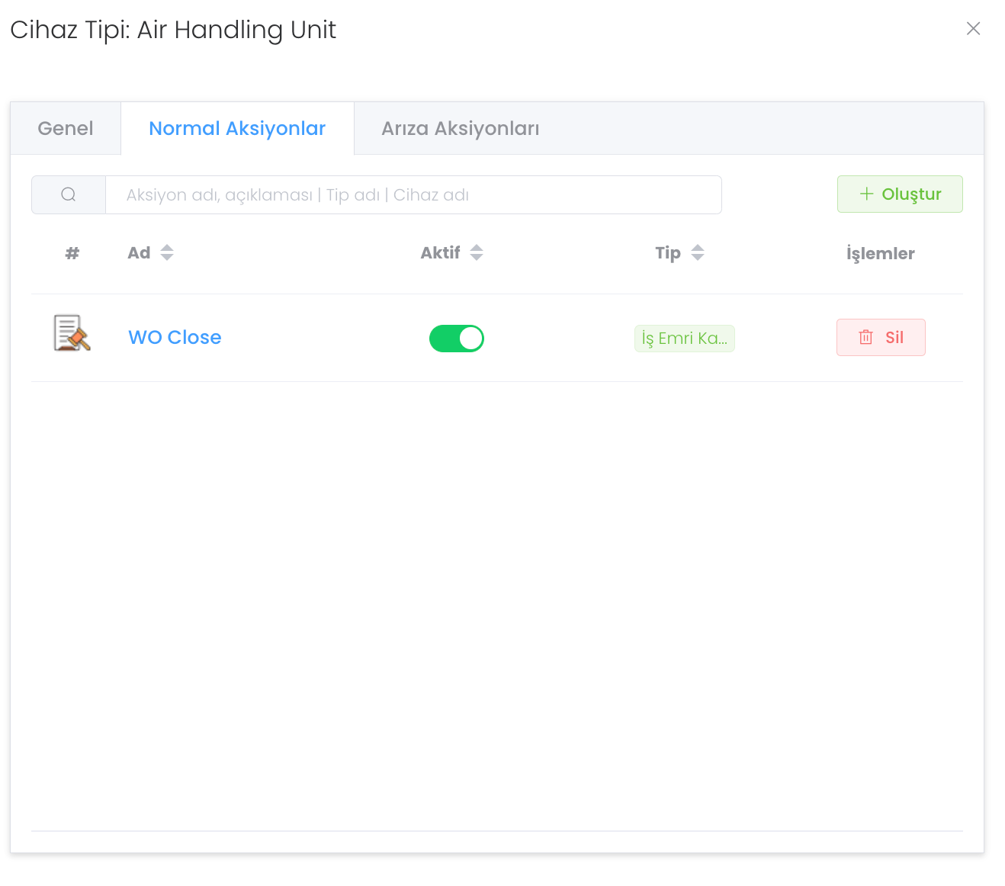This screenshot has width=1005, height=886.
Task: Switch to the Genel tab
Action: (66, 129)
